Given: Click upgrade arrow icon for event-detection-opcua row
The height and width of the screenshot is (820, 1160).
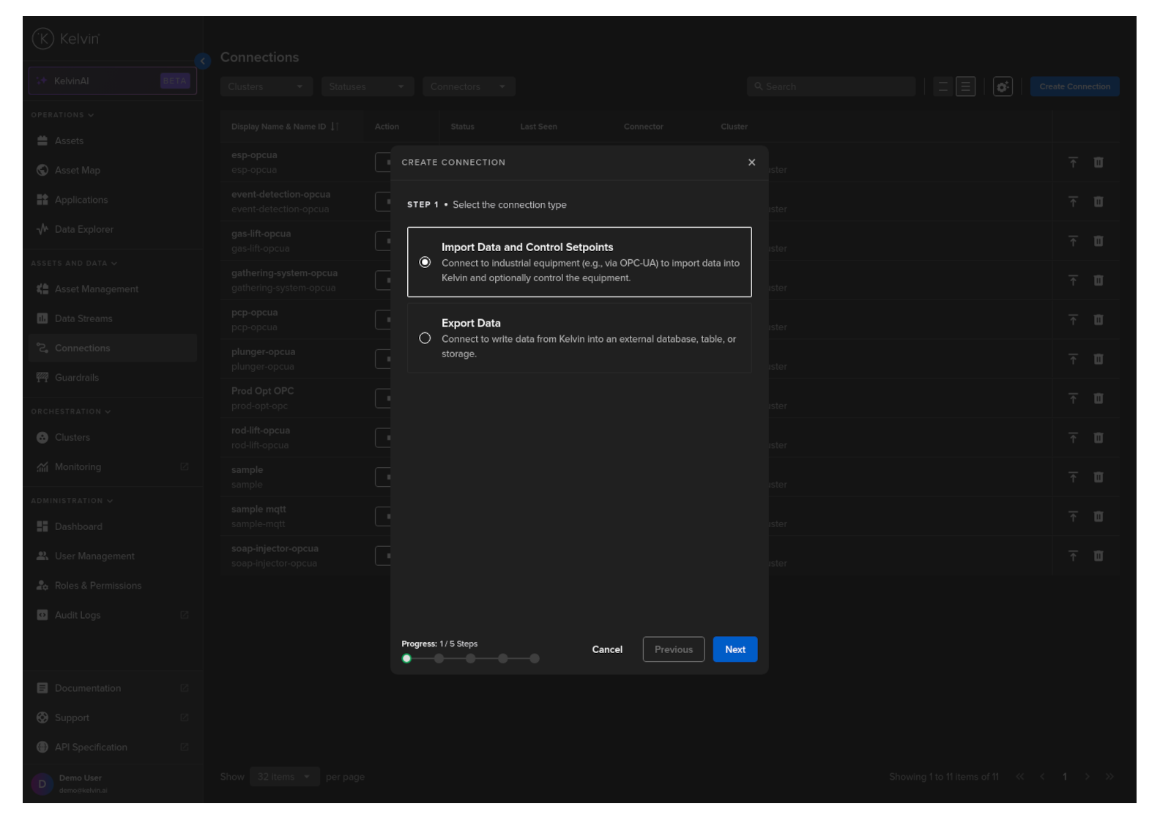Looking at the screenshot, I should [x=1073, y=202].
